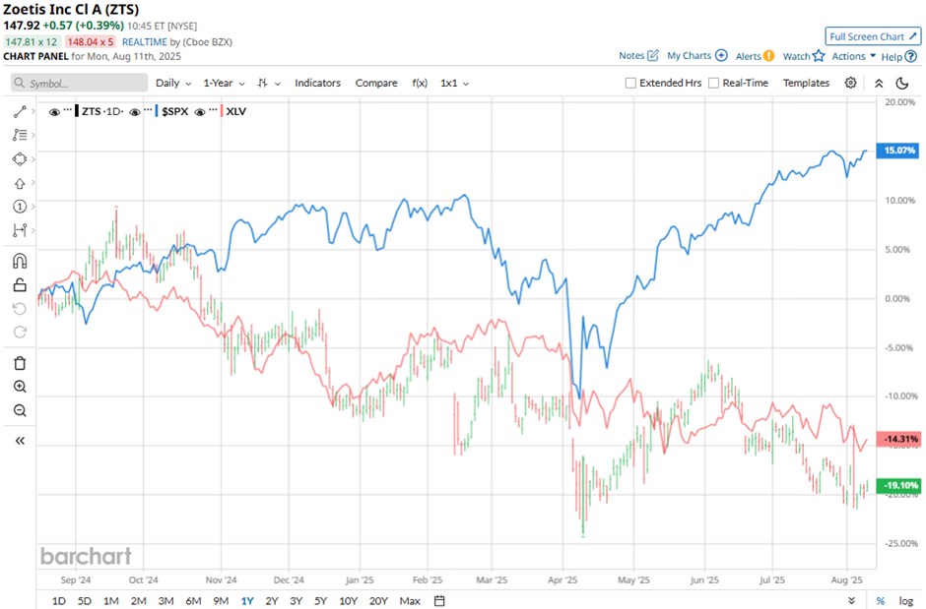The height and width of the screenshot is (609, 926).
Task: Open the 1-Year period dropdown
Action: click(x=224, y=83)
